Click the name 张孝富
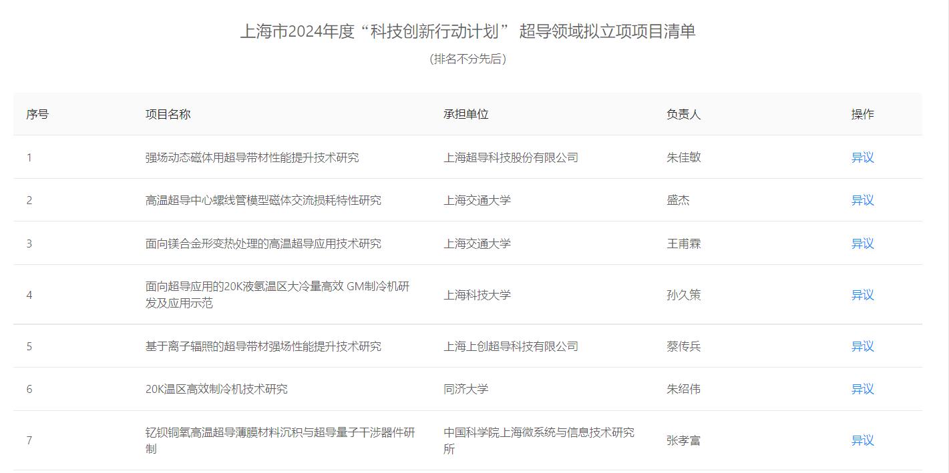The height and width of the screenshot is (473, 949). [684, 440]
